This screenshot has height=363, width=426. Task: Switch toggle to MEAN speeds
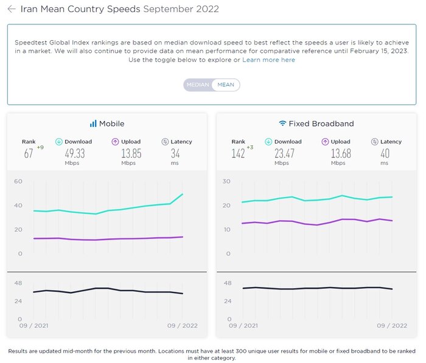[x=225, y=85]
